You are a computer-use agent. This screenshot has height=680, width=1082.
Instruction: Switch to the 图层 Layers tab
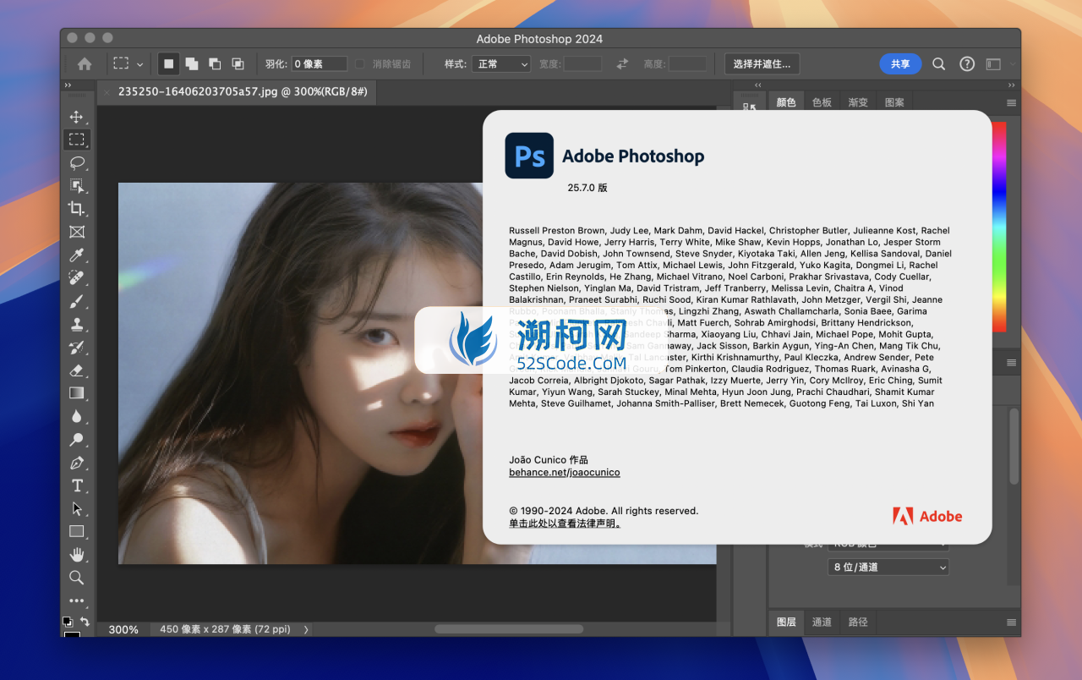(786, 622)
